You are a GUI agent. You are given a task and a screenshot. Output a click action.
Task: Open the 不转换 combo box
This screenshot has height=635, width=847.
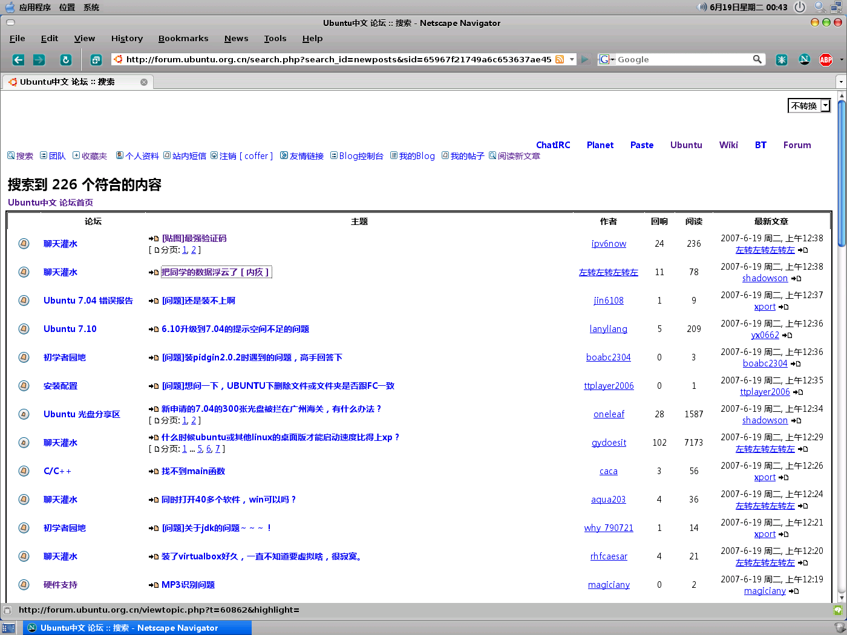pos(809,106)
